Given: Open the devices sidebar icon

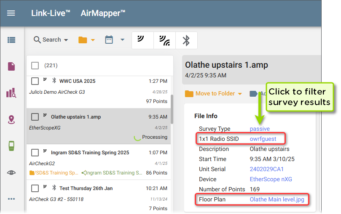Looking at the screenshot, I should [x=11, y=146].
